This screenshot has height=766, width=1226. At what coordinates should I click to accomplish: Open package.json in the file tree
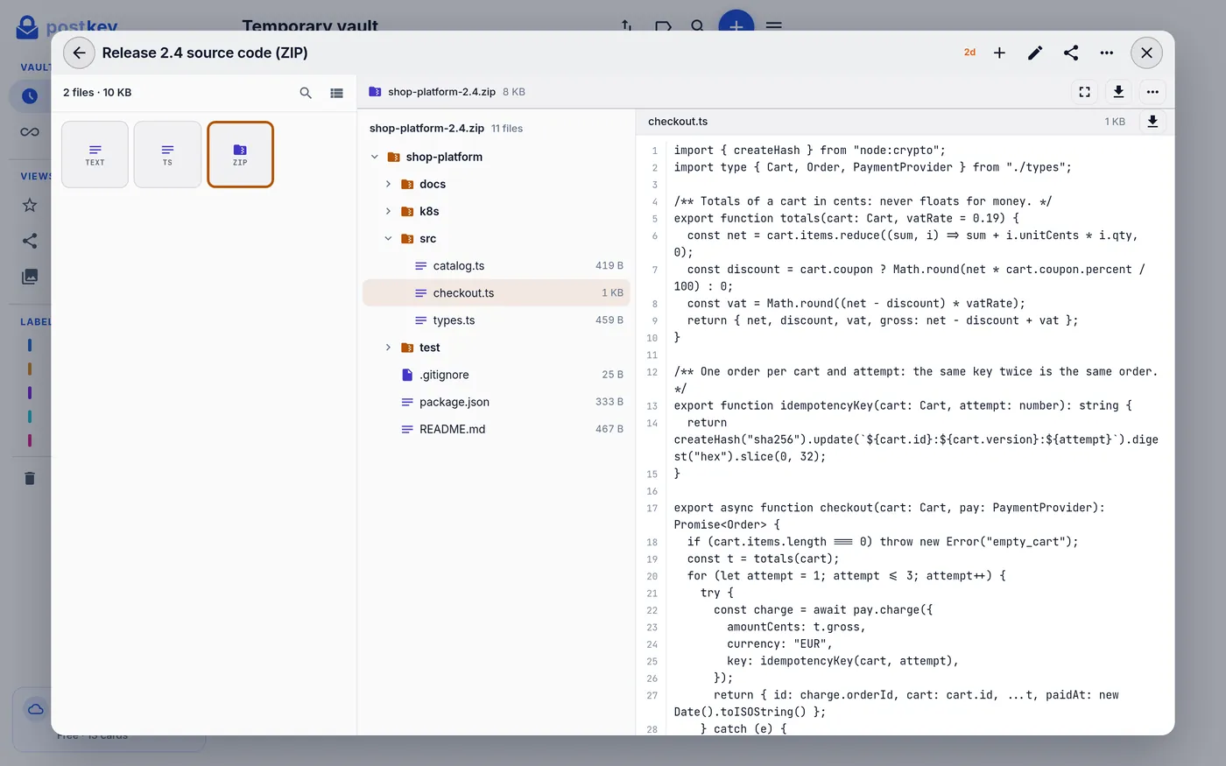[497, 402]
